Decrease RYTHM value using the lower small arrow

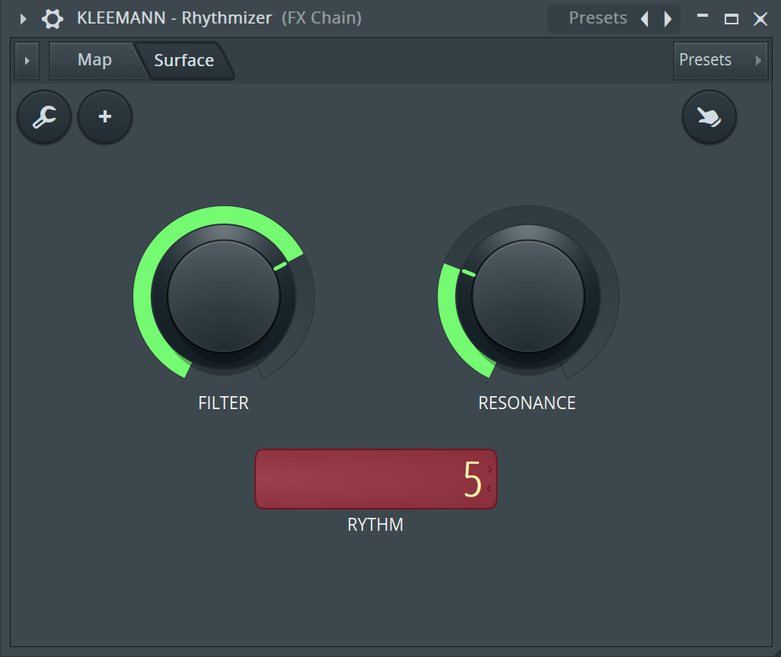click(489, 488)
